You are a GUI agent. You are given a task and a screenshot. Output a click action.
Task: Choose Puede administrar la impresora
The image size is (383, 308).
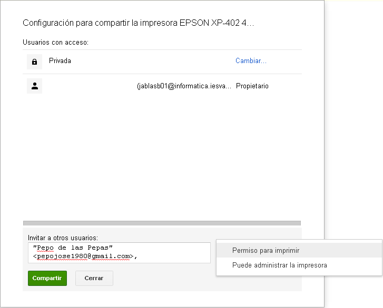pyautogui.click(x=279, y=265)
